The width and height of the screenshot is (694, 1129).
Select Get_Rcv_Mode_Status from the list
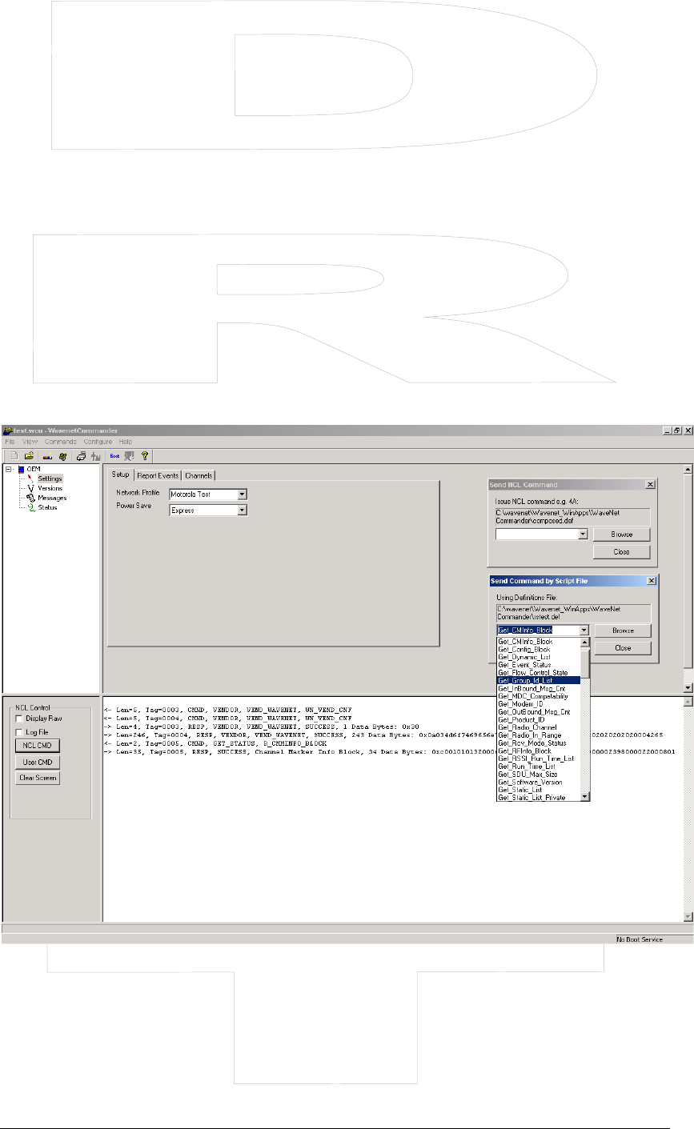(x=538, y=743)
